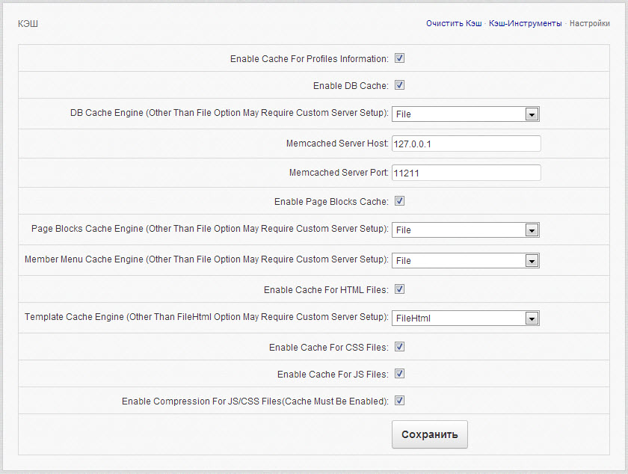Go to Кэш-Инструменты section
Screen dimensions: 628x474
[525, 23]
